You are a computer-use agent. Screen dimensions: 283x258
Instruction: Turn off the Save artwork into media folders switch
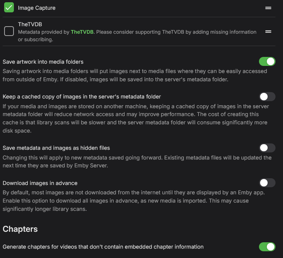click(x=267, y=61)
